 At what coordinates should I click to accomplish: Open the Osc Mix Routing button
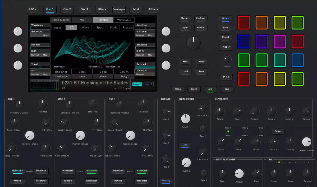click(x=166, y=181)
